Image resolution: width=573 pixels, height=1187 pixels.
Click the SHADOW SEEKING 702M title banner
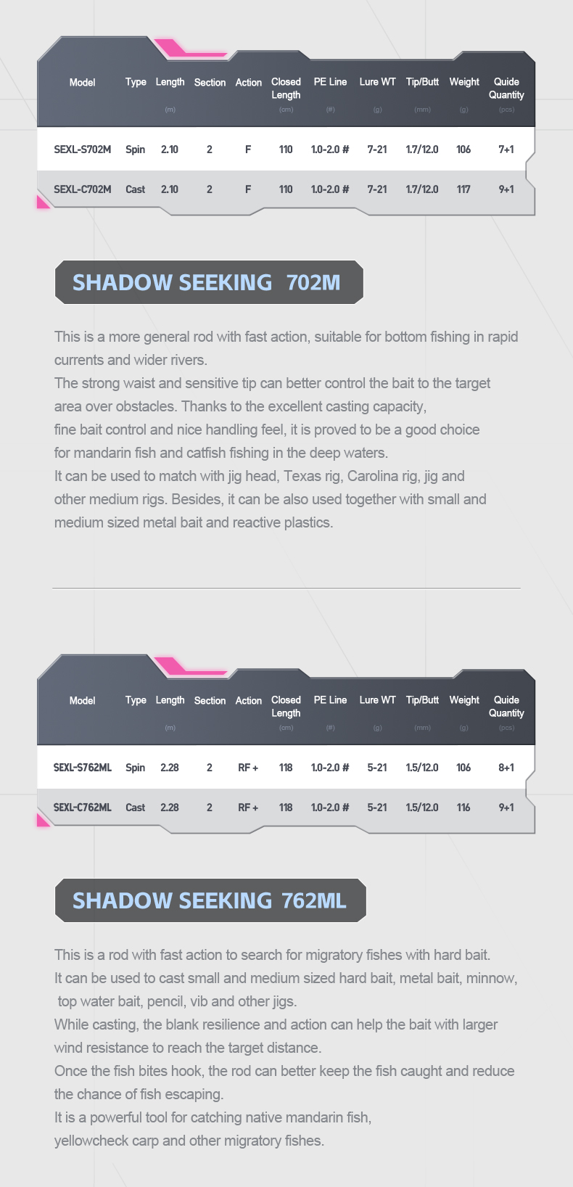(209, 282)
